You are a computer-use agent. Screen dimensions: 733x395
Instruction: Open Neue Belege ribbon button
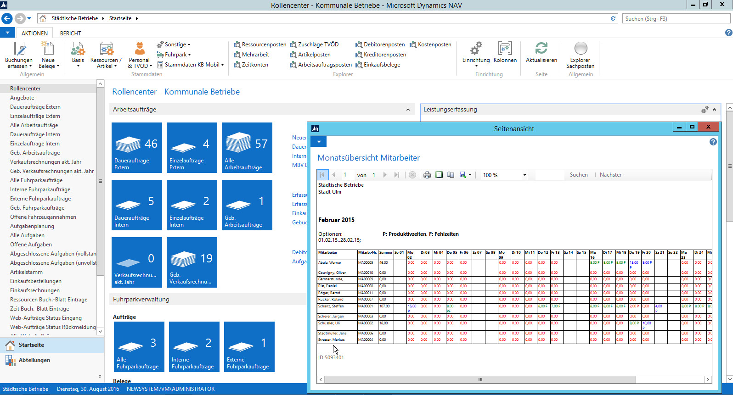48,55
